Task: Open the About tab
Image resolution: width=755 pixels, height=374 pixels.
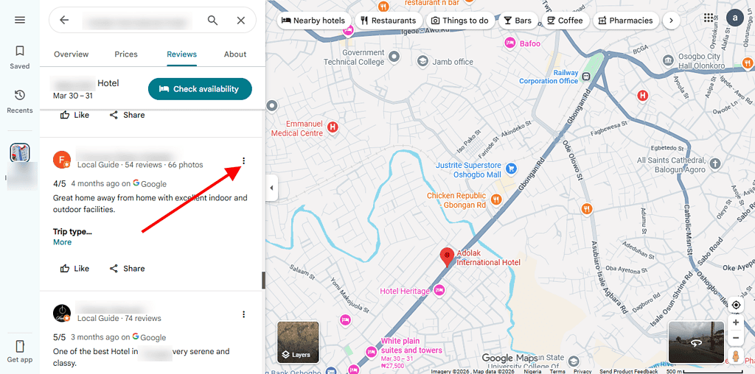Action: tap(235, 54)
